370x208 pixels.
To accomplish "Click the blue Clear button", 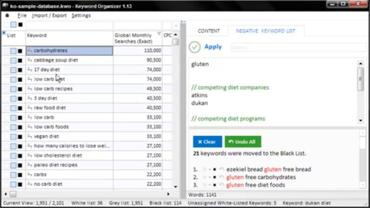I will pos(207,142).
